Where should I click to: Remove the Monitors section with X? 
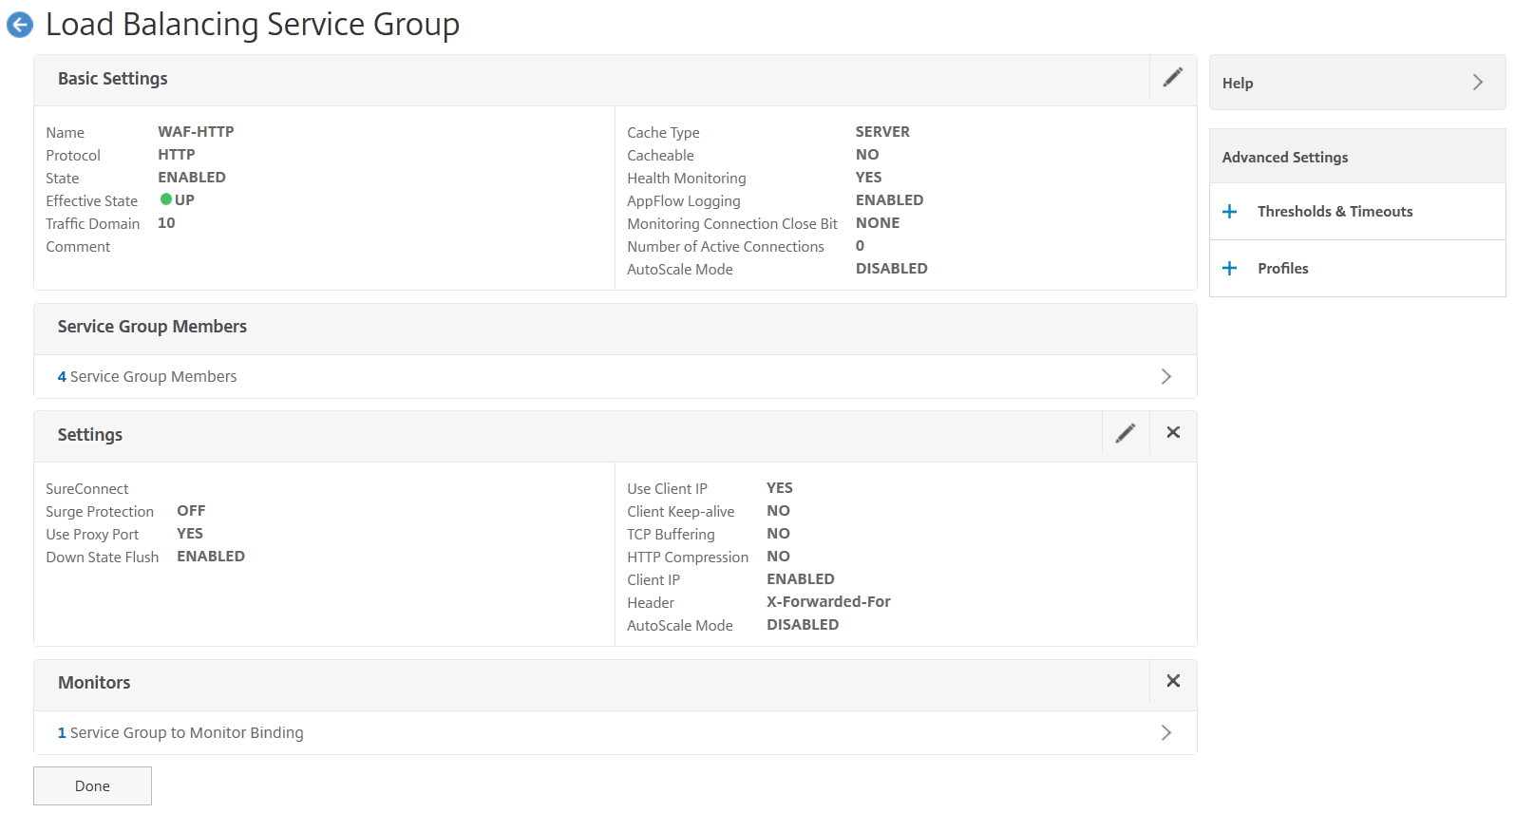(1173, 681)
